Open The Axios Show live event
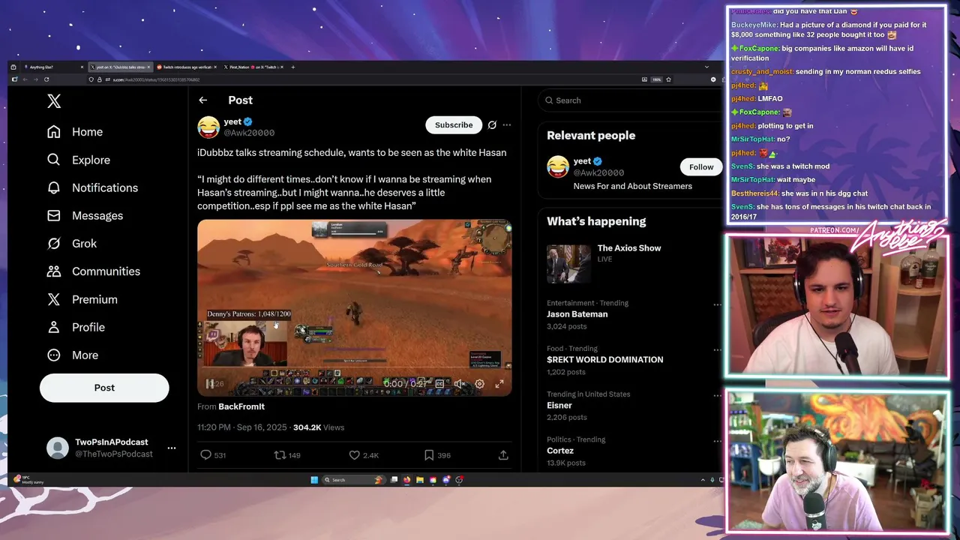The width and height of the screenshot is (960, 540). click(x=628, y=248)
